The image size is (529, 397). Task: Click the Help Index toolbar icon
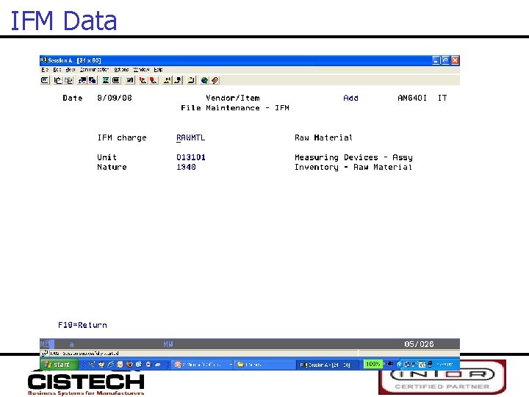[x=215, y=80]
